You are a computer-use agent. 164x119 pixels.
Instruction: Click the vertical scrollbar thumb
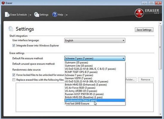pyautogui.click(x=160, y=47)
